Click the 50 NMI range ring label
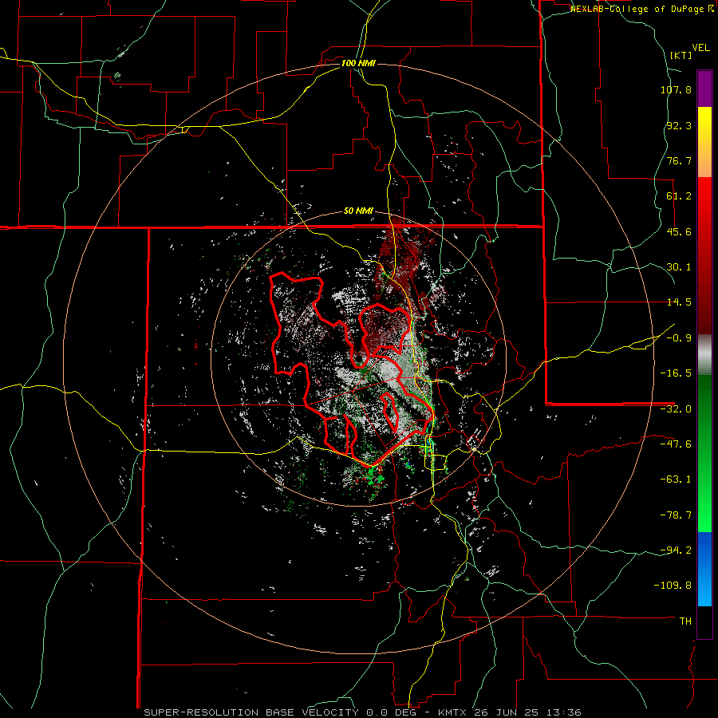718x718 pixels. [x=358, y=211]
